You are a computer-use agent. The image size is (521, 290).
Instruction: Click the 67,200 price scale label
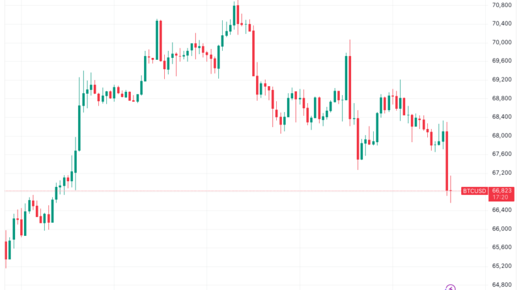click(502, 173)
